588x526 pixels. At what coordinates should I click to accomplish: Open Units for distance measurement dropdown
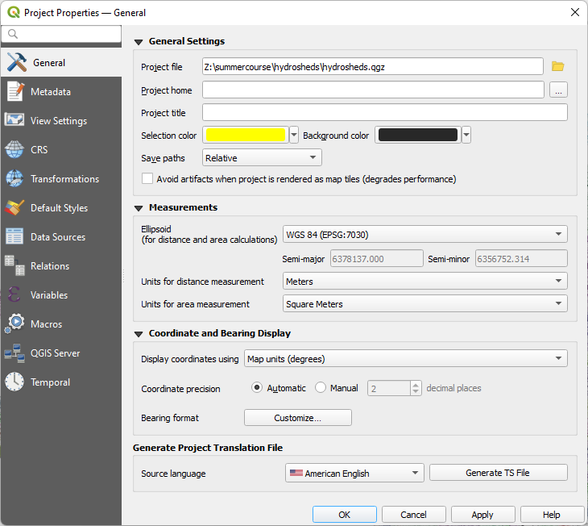click(424, 281)
